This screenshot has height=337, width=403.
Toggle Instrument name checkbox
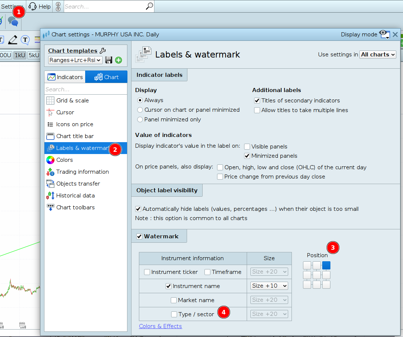click(x=169, y=286)
